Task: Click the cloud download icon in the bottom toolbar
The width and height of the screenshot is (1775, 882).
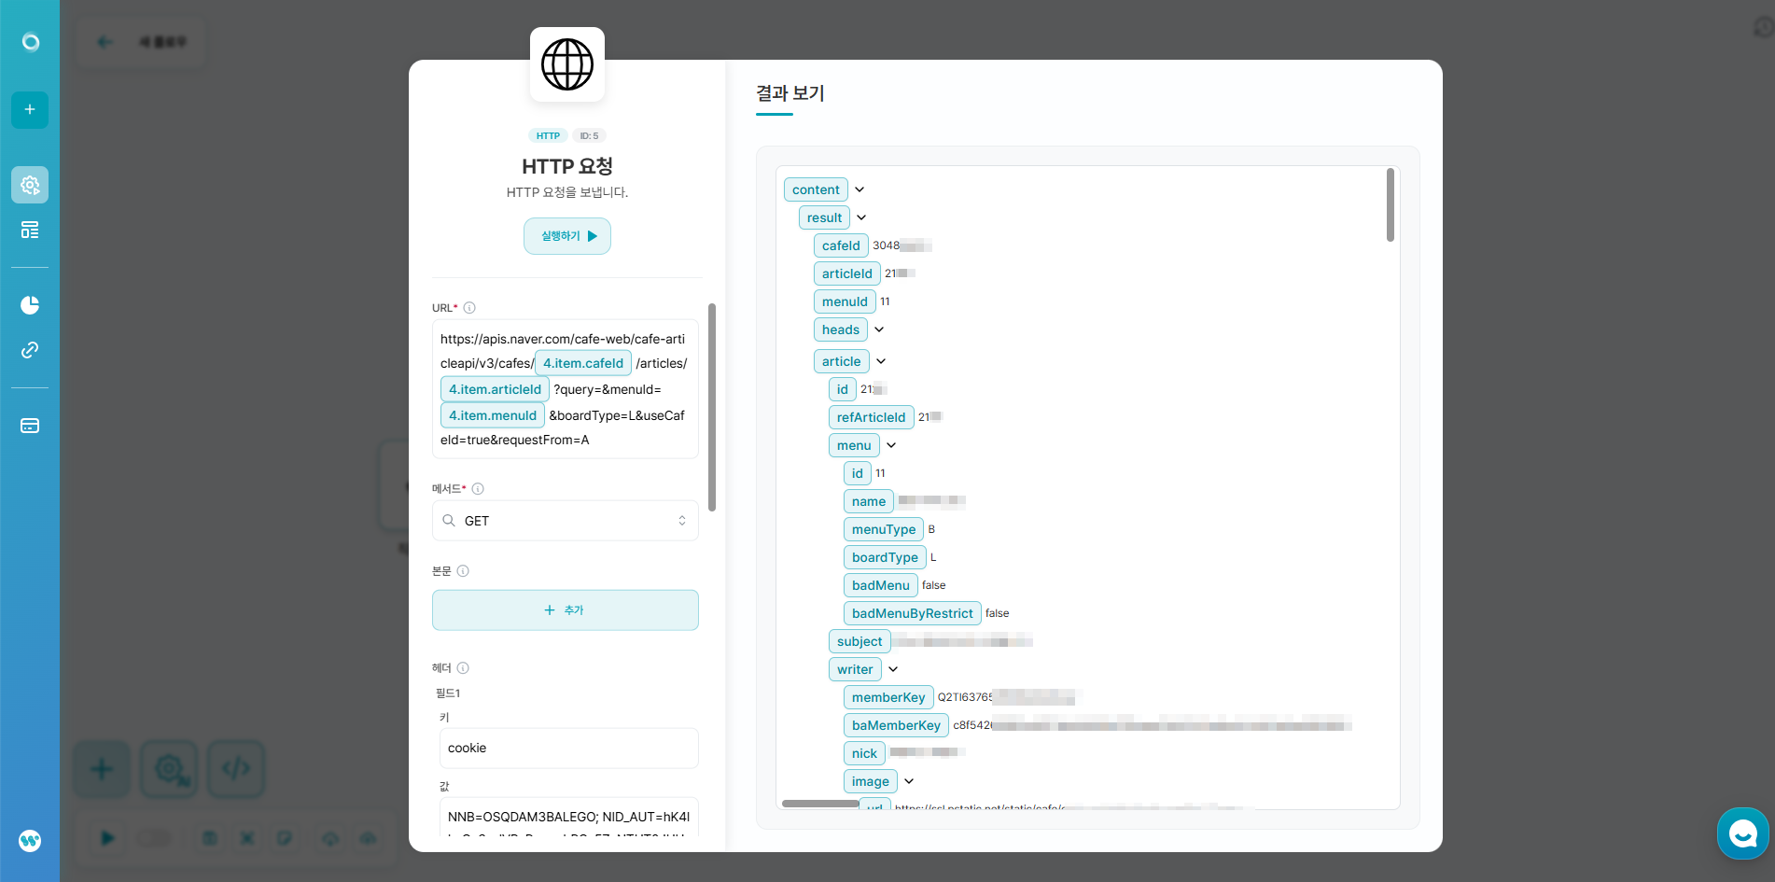Action: click(x=330, y=838)
